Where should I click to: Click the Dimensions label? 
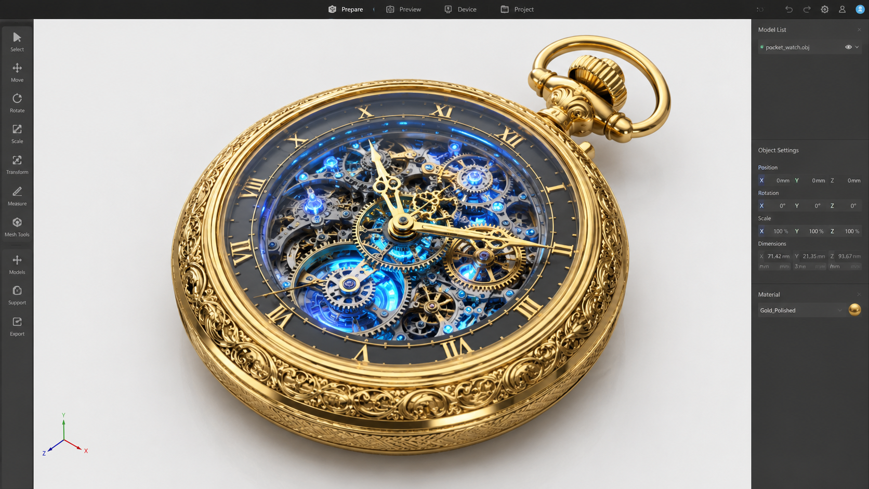tap(772, 244)
